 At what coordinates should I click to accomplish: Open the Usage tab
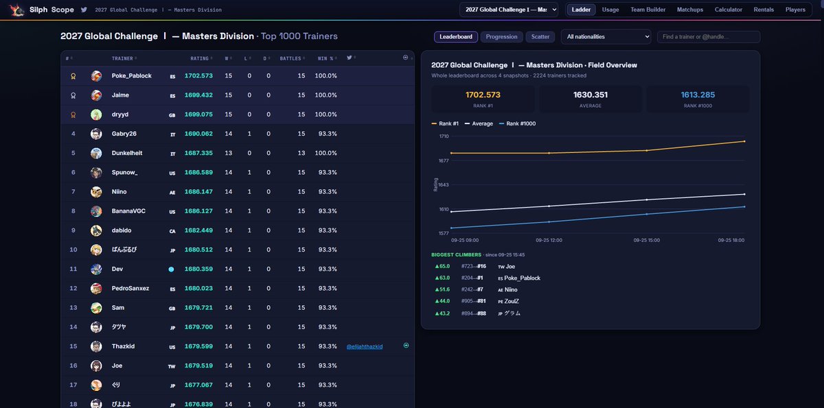[x=610, y=10]
